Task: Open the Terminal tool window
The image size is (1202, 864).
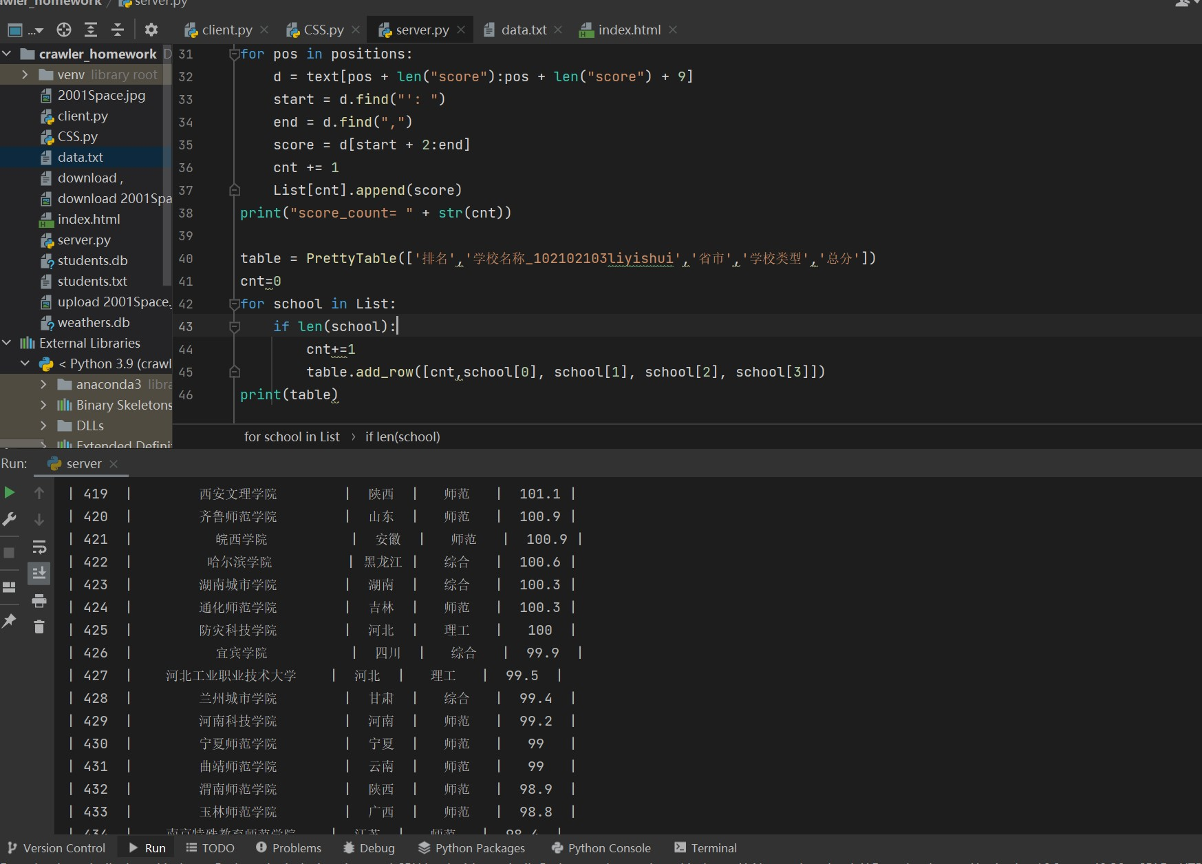Action: point(705,848)
